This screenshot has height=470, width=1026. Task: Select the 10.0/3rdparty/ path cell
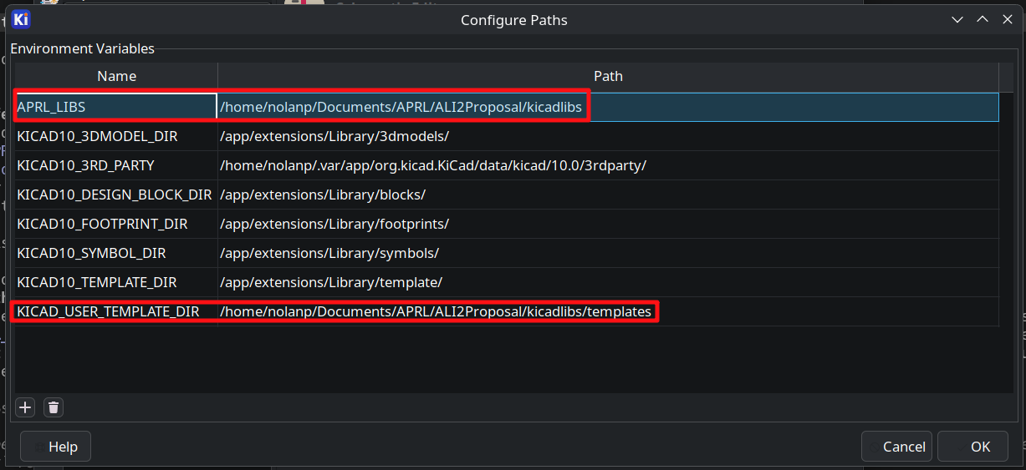[x=608, y=165]
